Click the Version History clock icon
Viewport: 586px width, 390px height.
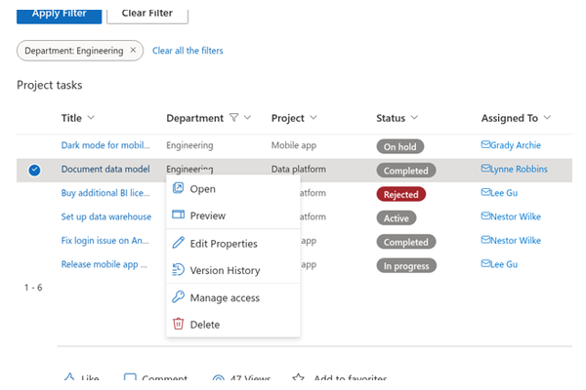tap(179, 269)
